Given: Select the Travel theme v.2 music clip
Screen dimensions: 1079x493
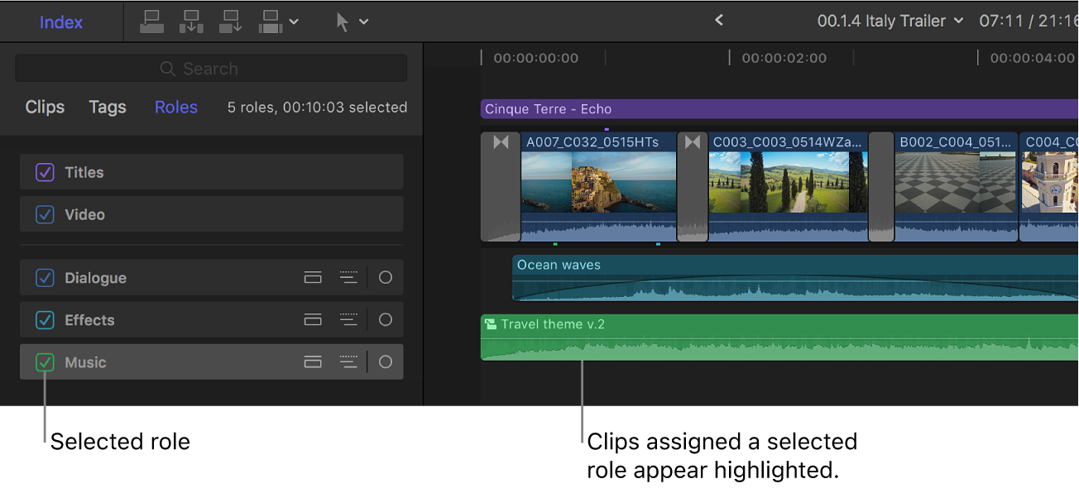Looking at the screenshot, I should (745, 337).
